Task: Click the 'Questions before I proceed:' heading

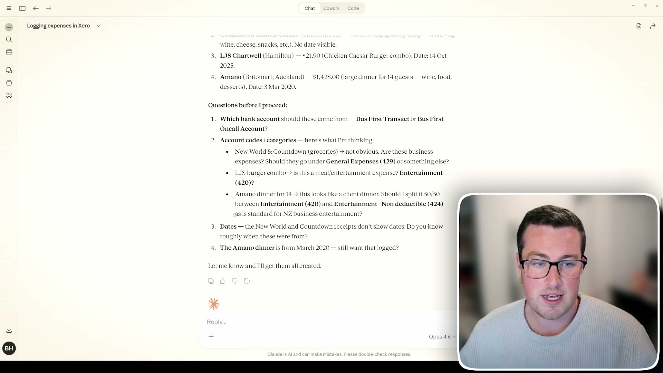Action: point(248,105)
